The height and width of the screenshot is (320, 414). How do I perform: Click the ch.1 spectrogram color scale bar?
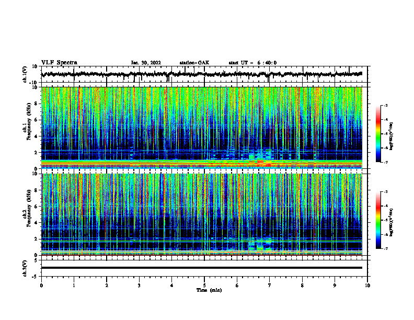click(378, 134)
